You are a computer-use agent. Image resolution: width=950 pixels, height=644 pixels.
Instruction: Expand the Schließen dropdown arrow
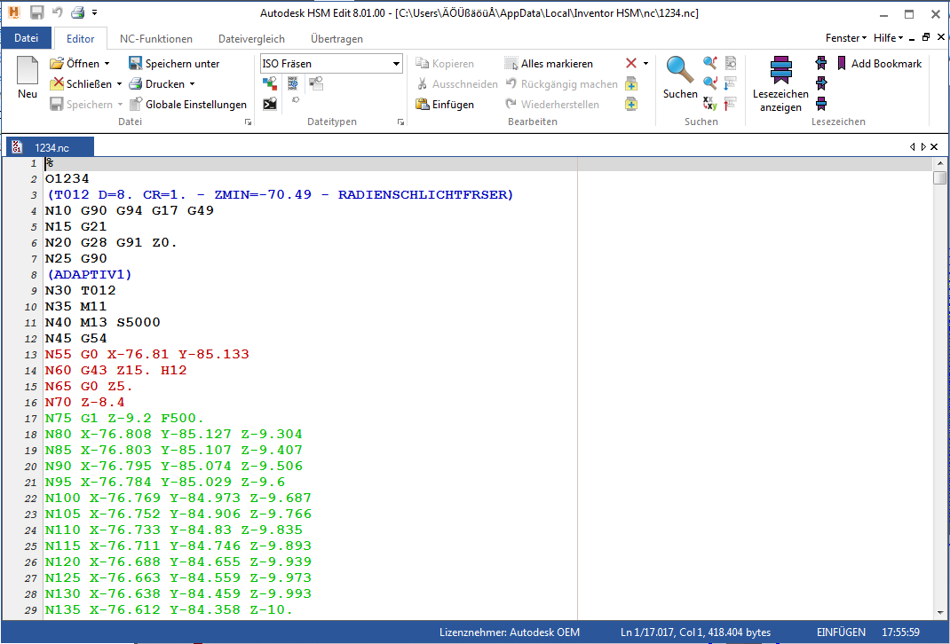(x=119, y=83)
